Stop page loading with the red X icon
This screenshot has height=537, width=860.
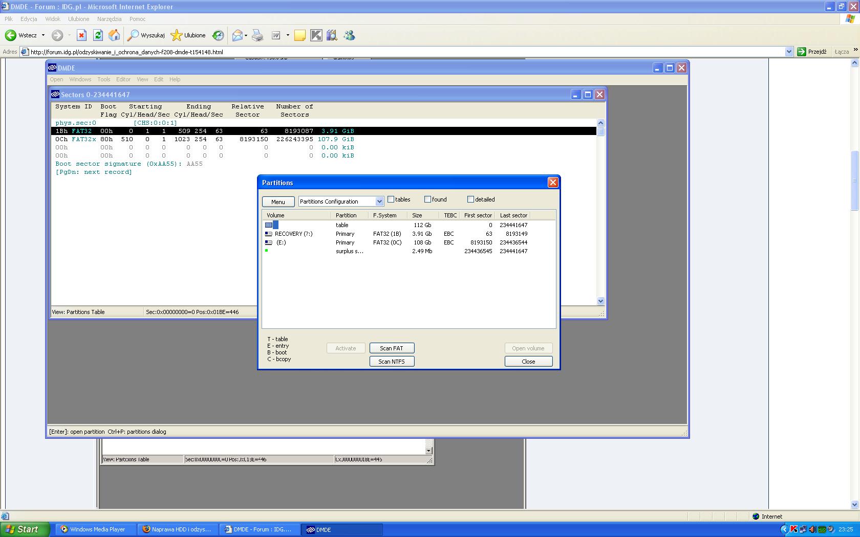pyautogui.click(x=81, y=35)
